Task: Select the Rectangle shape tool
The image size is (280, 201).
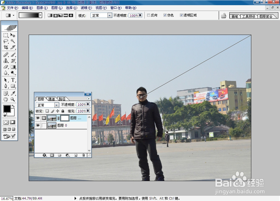Action: click(13, 86)
